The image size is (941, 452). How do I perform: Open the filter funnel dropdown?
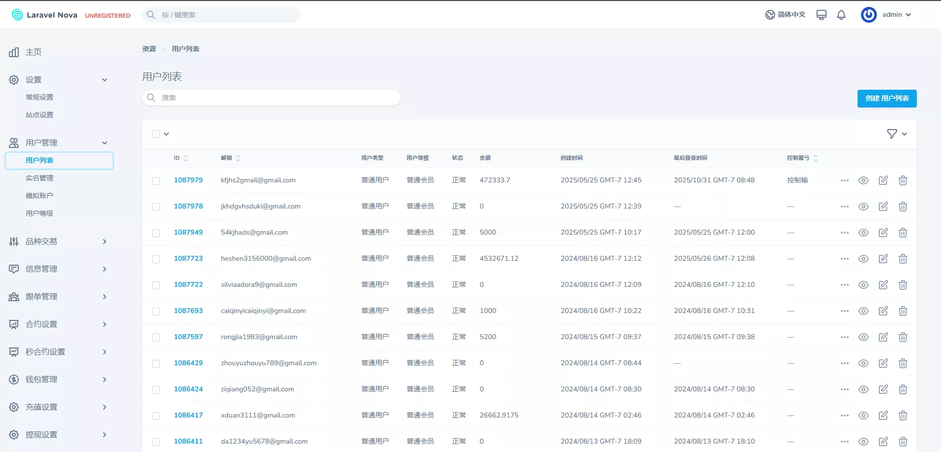coord(897,134)
